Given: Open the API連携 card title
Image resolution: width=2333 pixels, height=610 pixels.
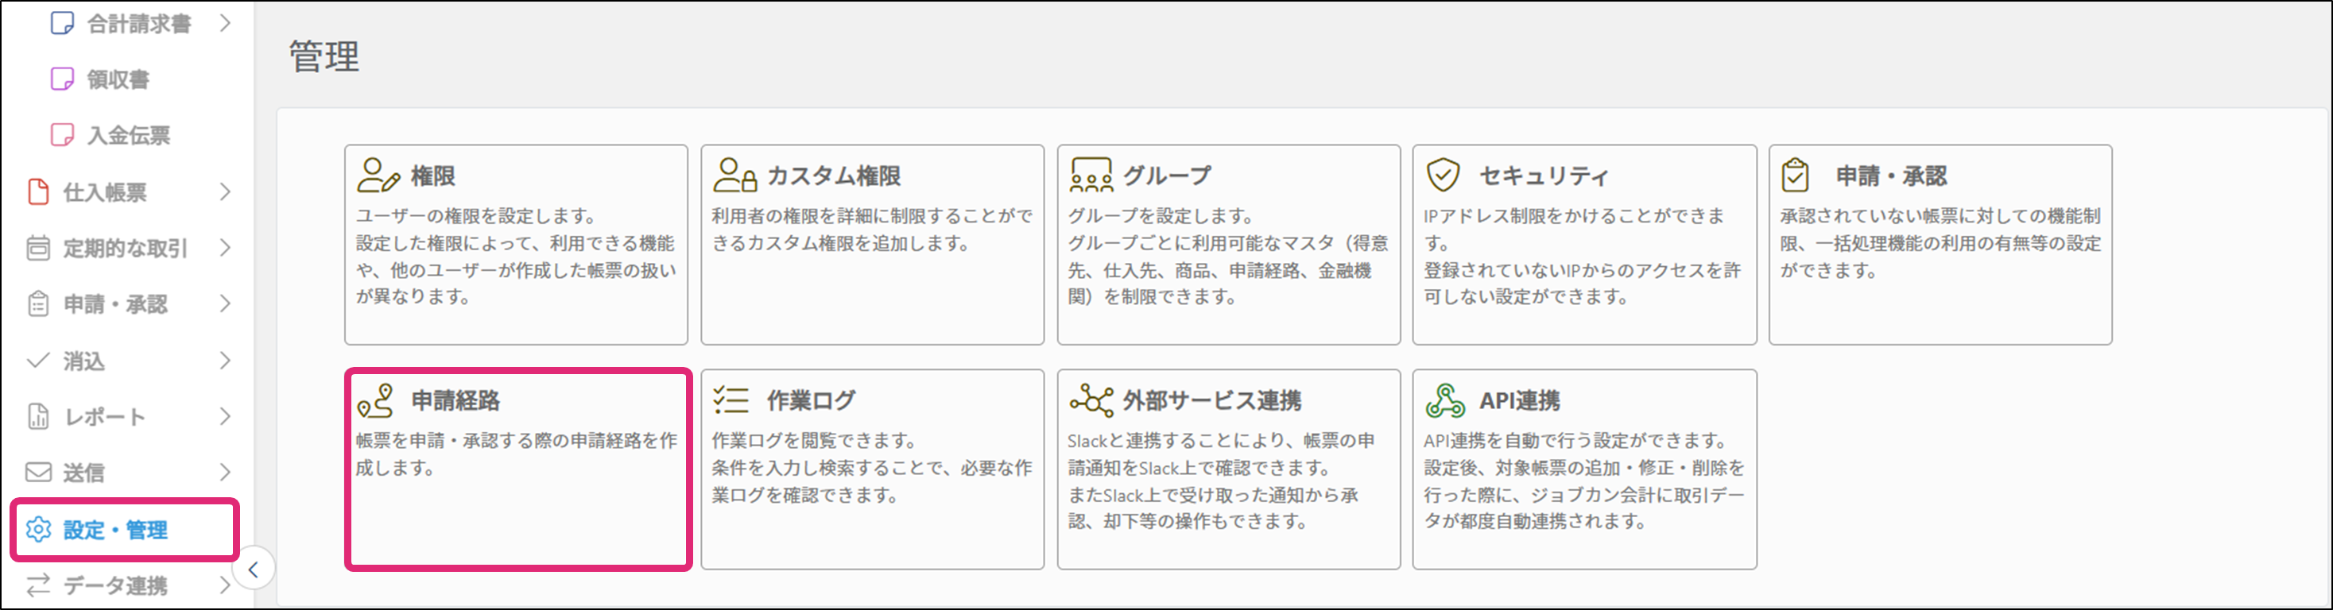Looking at the screenshot, I should (1520, 400).
